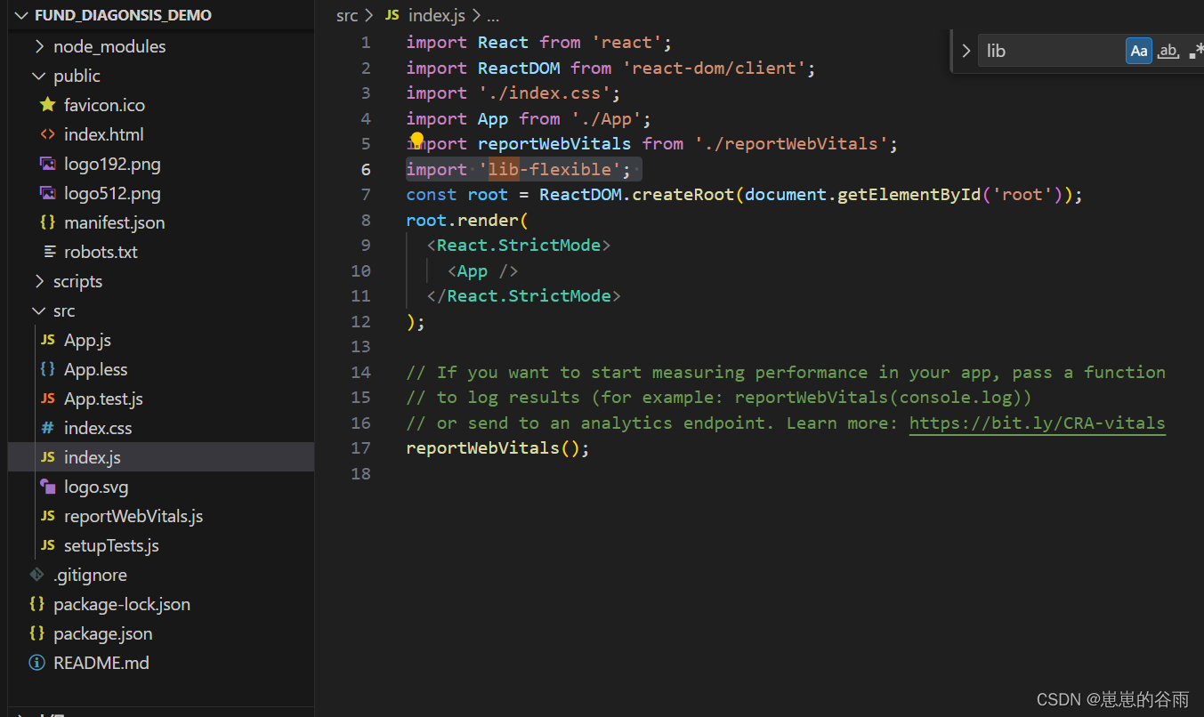
Task: Open App.less in the explorer
Action: click(x=95, y=369)
